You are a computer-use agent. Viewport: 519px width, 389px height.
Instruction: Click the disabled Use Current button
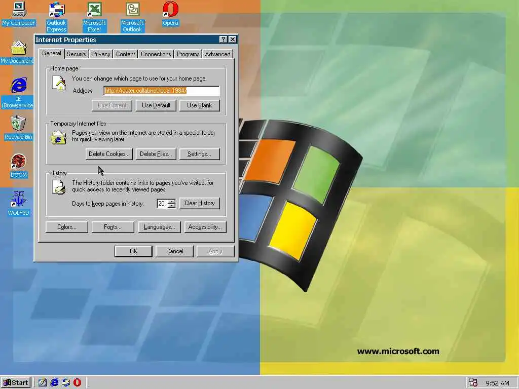112,105
